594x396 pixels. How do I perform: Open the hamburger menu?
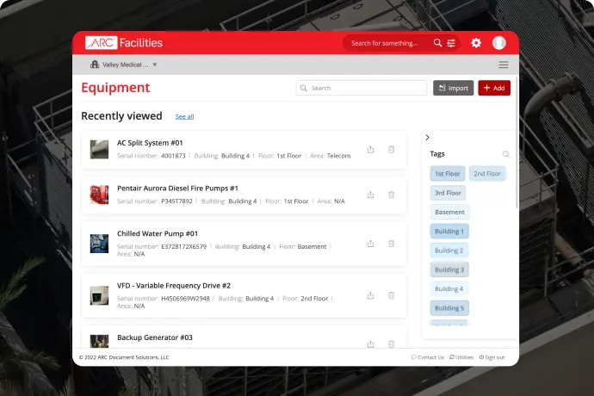(x=504, y=65)
